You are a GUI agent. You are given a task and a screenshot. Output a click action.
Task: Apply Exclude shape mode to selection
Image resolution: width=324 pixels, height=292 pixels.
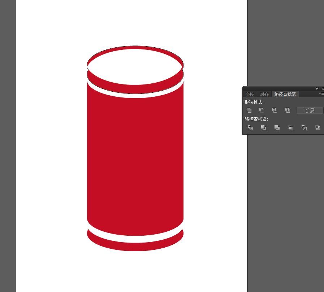[x=288, y=110]
